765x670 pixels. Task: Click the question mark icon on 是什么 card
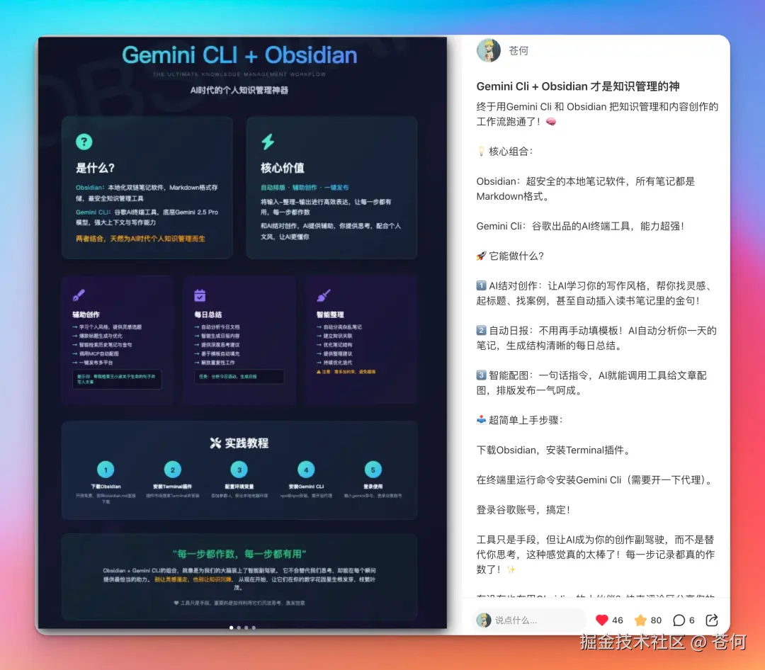pyautogui.click(x=84, y=142)
